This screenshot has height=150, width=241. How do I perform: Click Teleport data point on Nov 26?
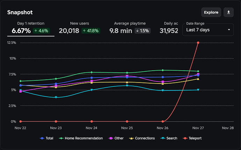point(163,121)
